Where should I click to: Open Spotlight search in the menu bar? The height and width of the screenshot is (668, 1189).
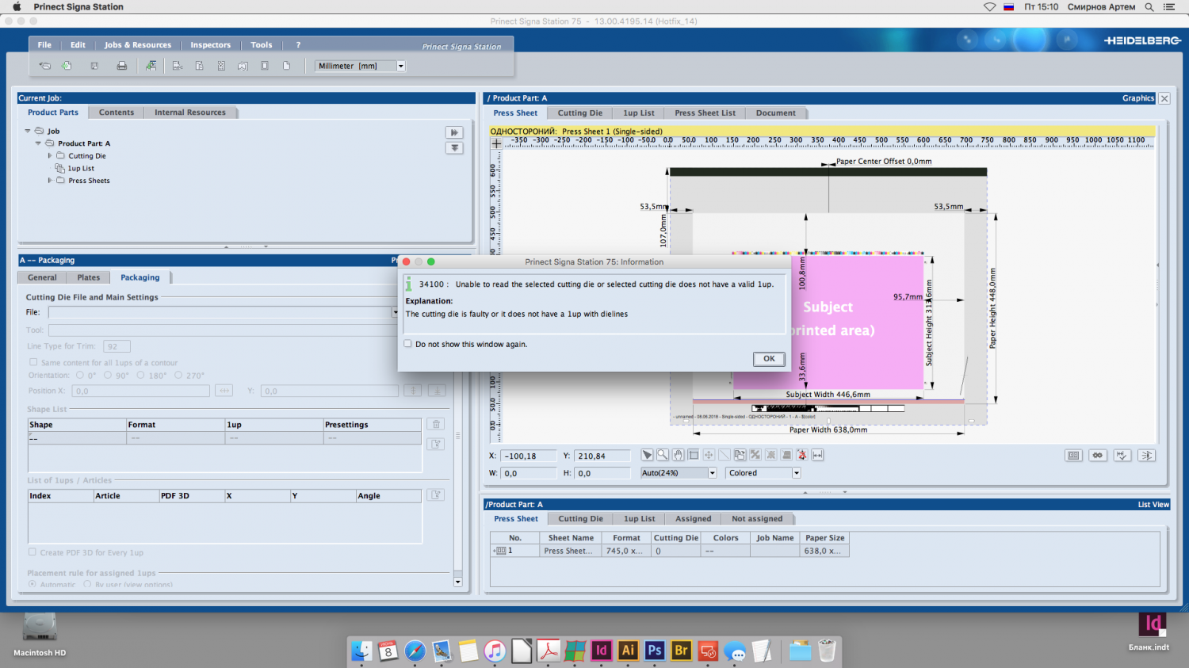pyautogui.click(x=1149, y=7)
